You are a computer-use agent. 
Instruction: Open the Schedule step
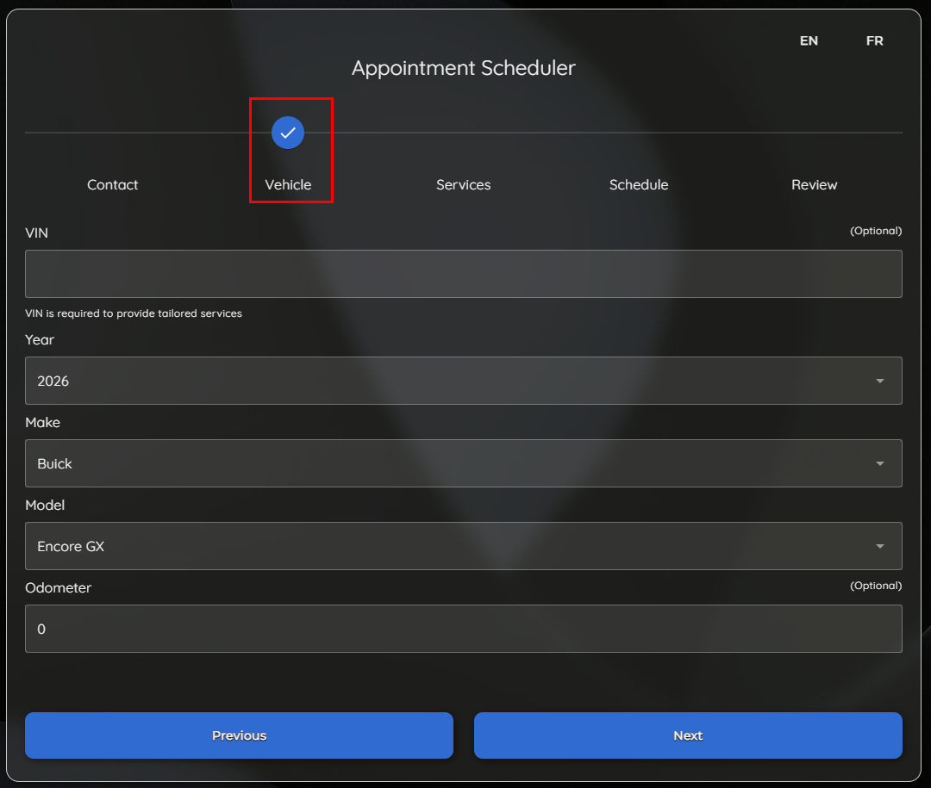[639, 184]
